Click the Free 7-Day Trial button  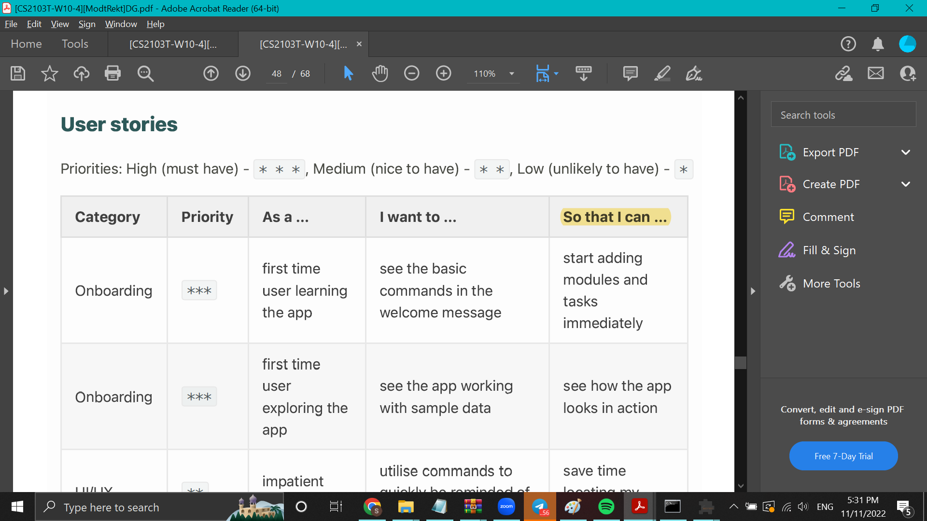pos(843,456)
